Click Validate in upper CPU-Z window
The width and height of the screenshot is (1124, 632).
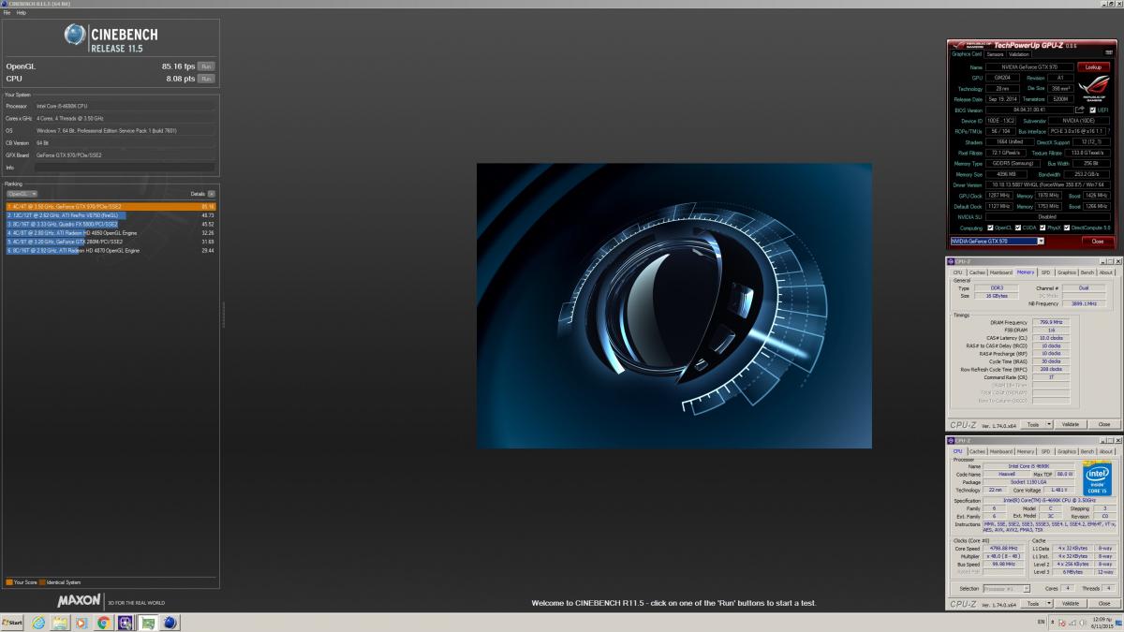click(x=1071, y=424)
